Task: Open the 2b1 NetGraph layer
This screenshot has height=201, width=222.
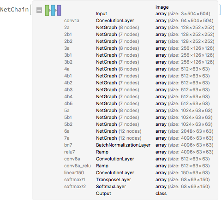Action: click(x=139, y=35)
